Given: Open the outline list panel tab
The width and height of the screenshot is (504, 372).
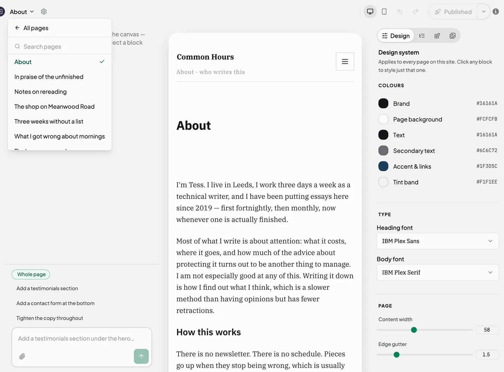Looking at the screenshot, I should 422,36.
